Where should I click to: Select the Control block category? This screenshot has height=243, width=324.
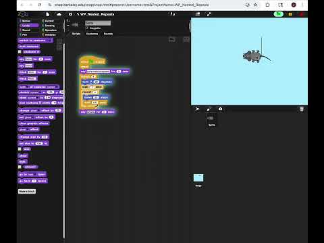coord(52,21)
